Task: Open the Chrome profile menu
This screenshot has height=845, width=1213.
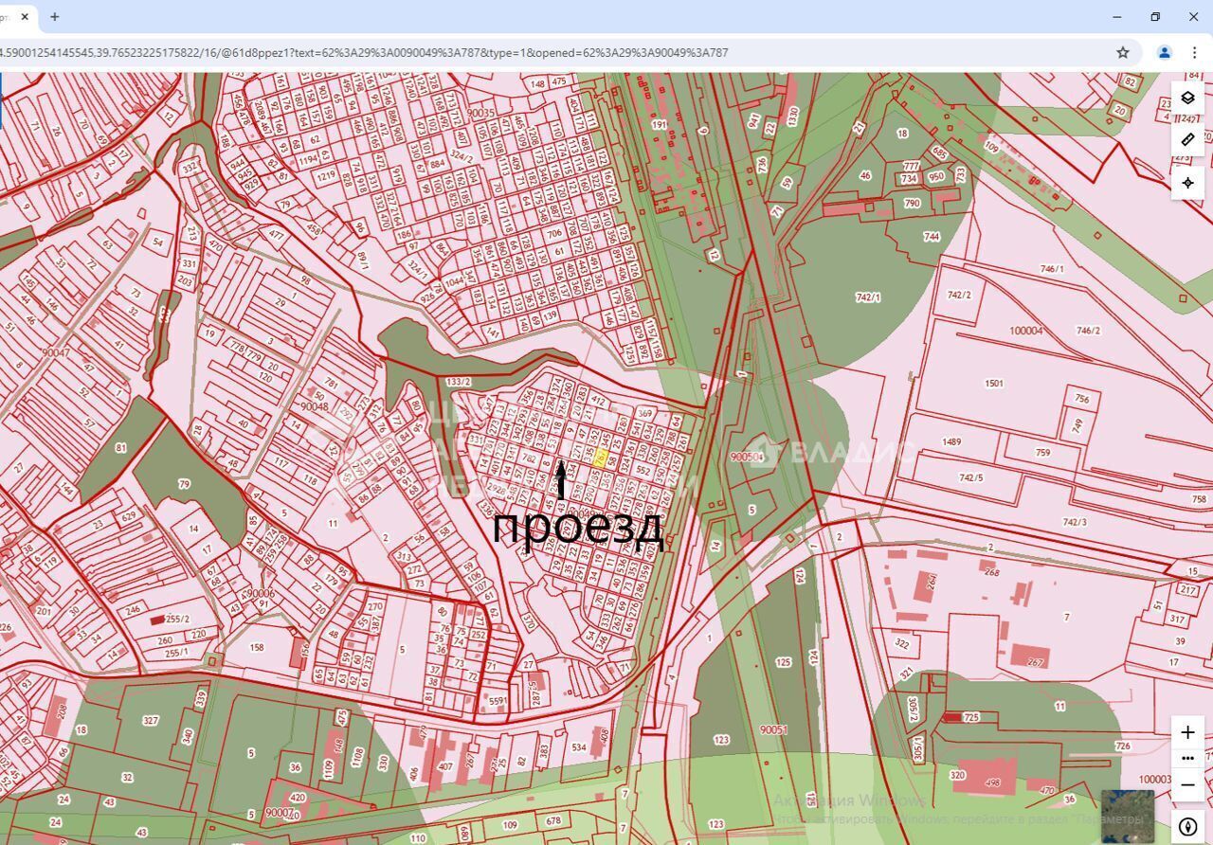Action: pos(1165,52)
